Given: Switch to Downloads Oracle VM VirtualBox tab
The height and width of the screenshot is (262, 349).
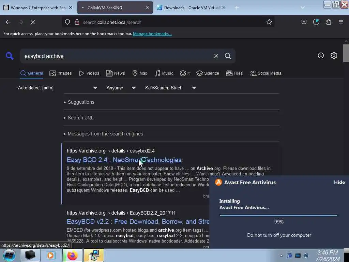Looking at the screenshot, I should click(x=192, y=8).
